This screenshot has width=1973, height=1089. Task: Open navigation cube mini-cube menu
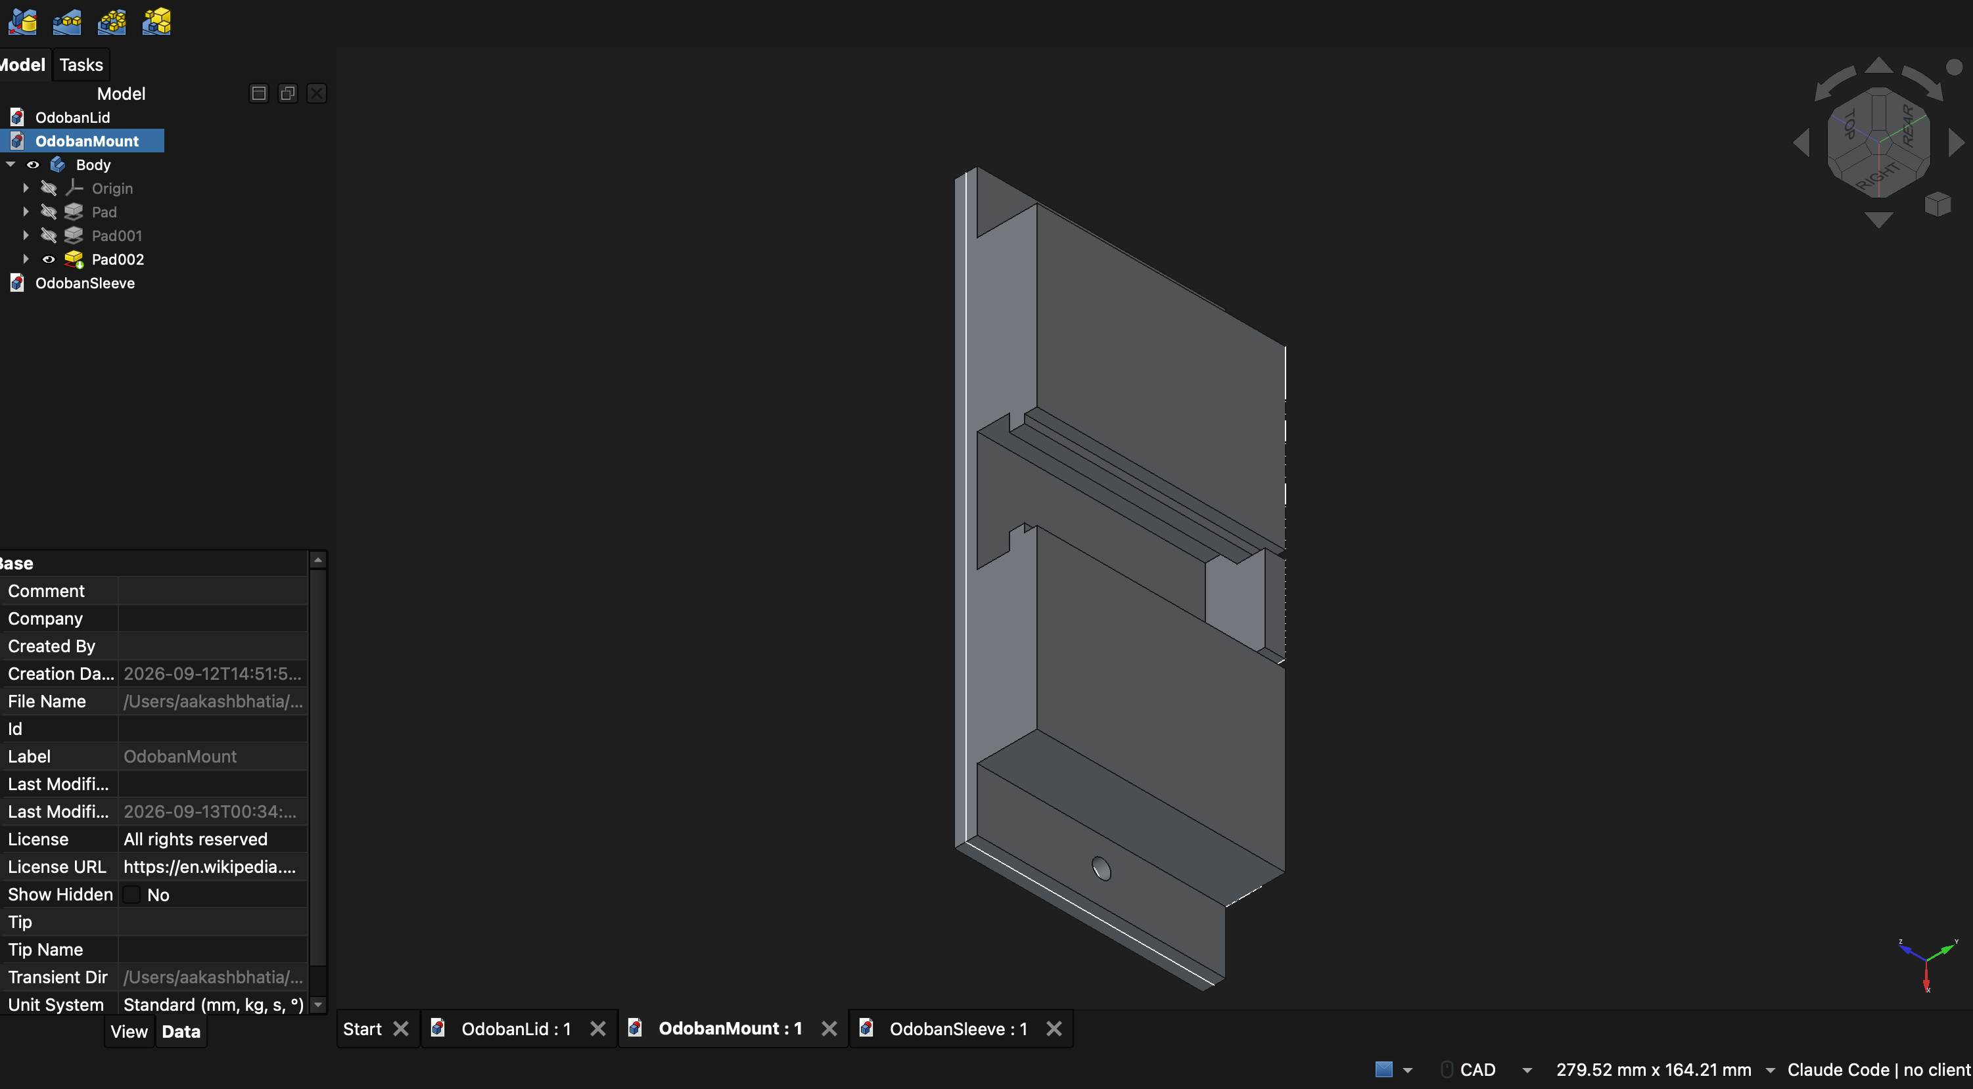[1937, 204]
